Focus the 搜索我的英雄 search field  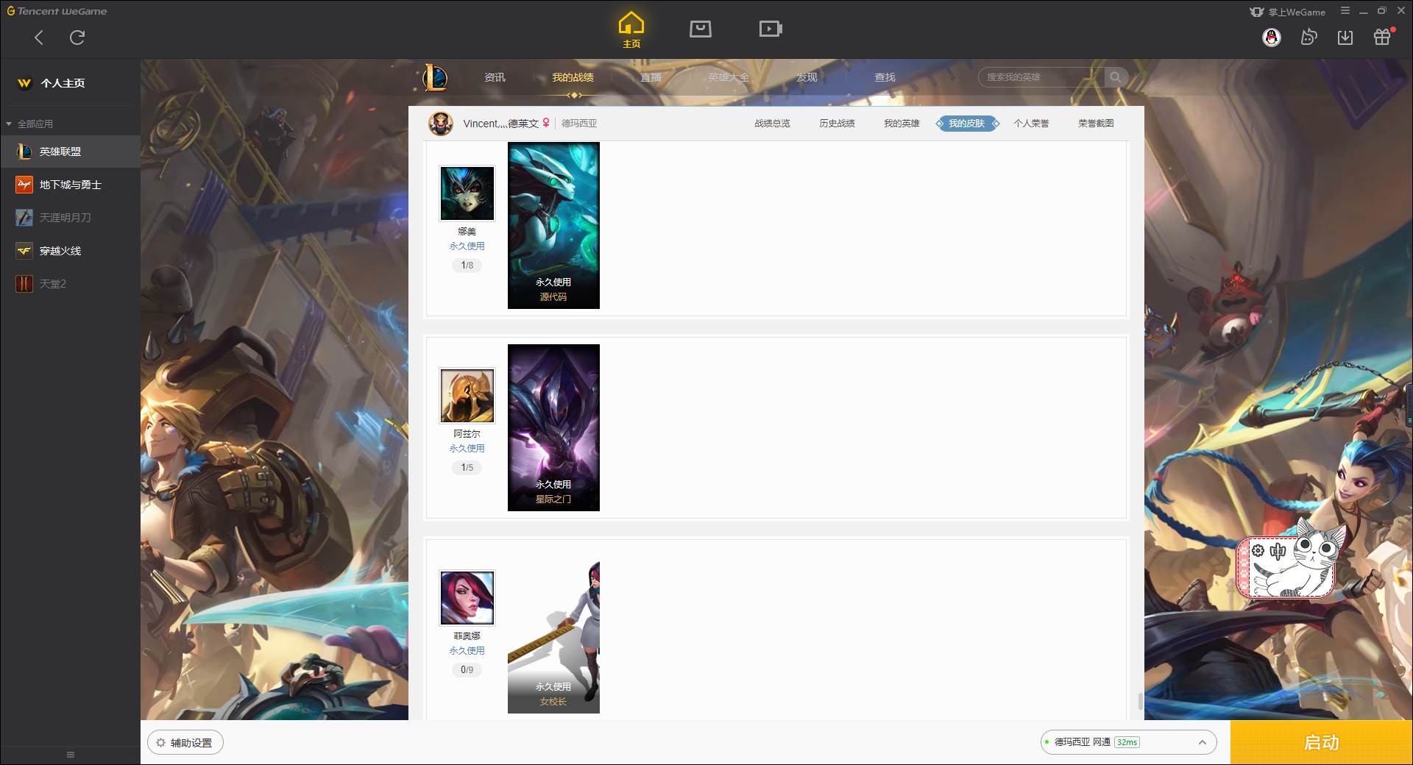coord(1041,77)
